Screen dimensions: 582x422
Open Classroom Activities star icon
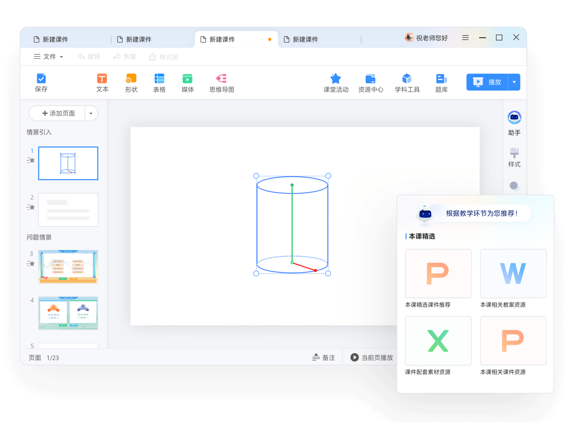coord(336,79)
